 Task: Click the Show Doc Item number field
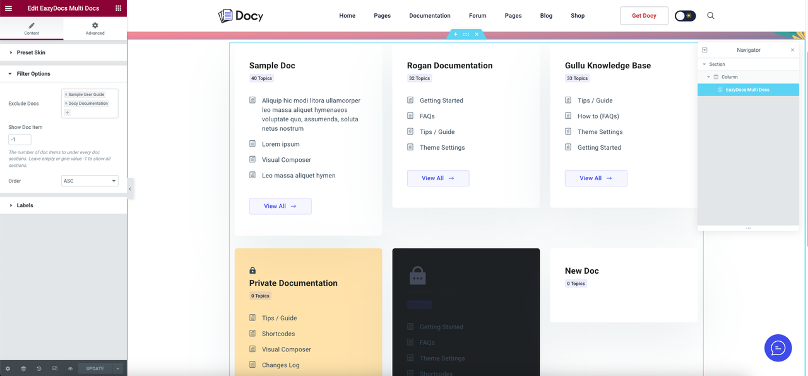[x=20, y=139]
